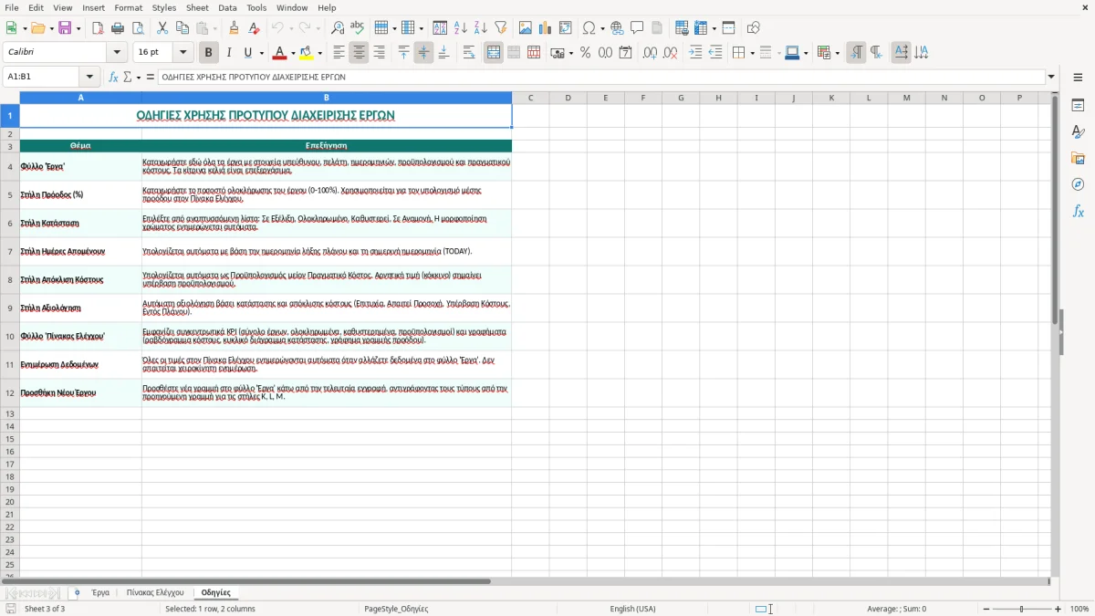
Task: Toggle Bold formatting
Action: click(x=209, y=53)
